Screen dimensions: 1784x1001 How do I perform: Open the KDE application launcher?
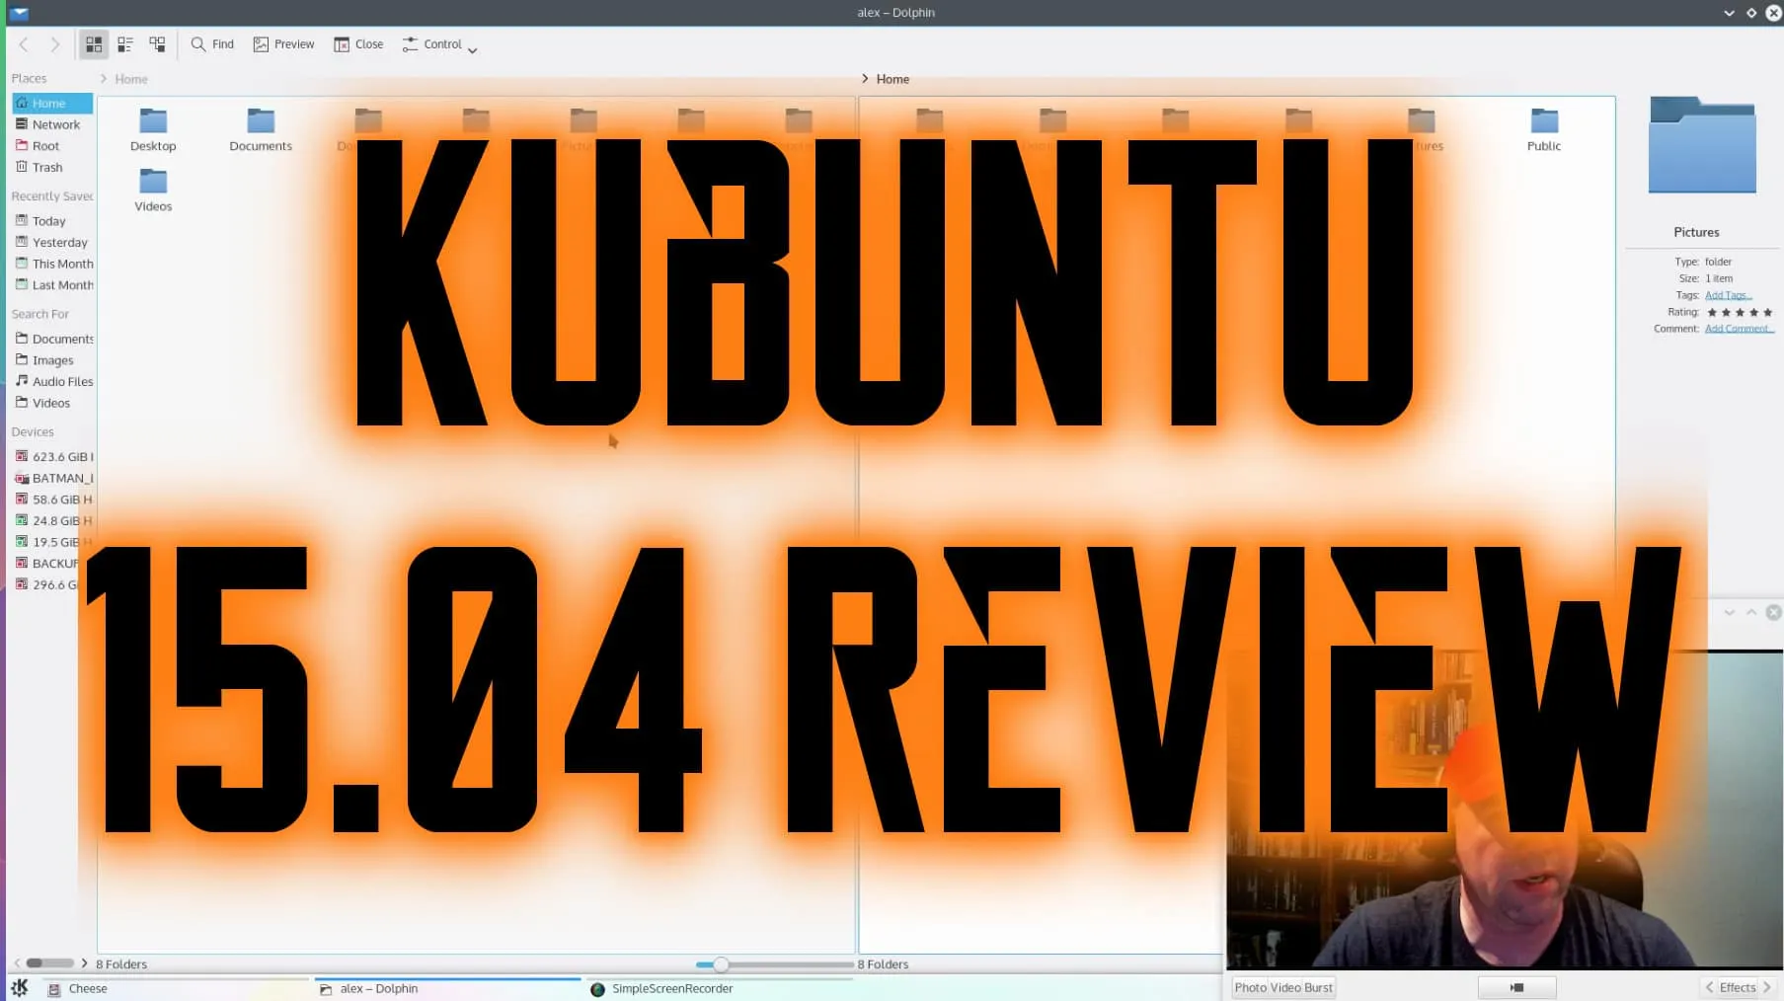click(20, 987)
